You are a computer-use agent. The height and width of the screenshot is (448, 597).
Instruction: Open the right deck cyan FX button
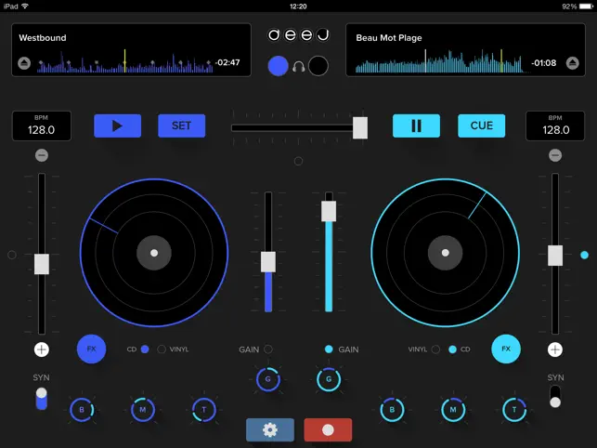pos(506,349)
